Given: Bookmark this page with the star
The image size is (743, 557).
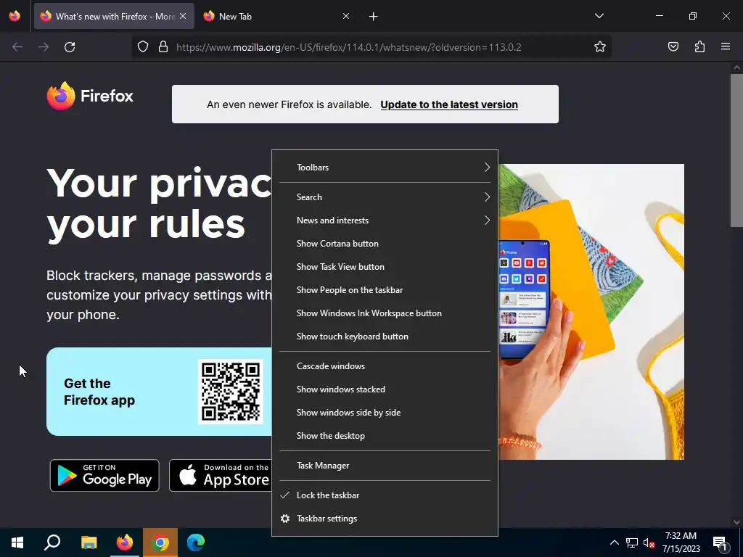Looking at the screenshot, I should pyautogui.click(x=600, y=47).
